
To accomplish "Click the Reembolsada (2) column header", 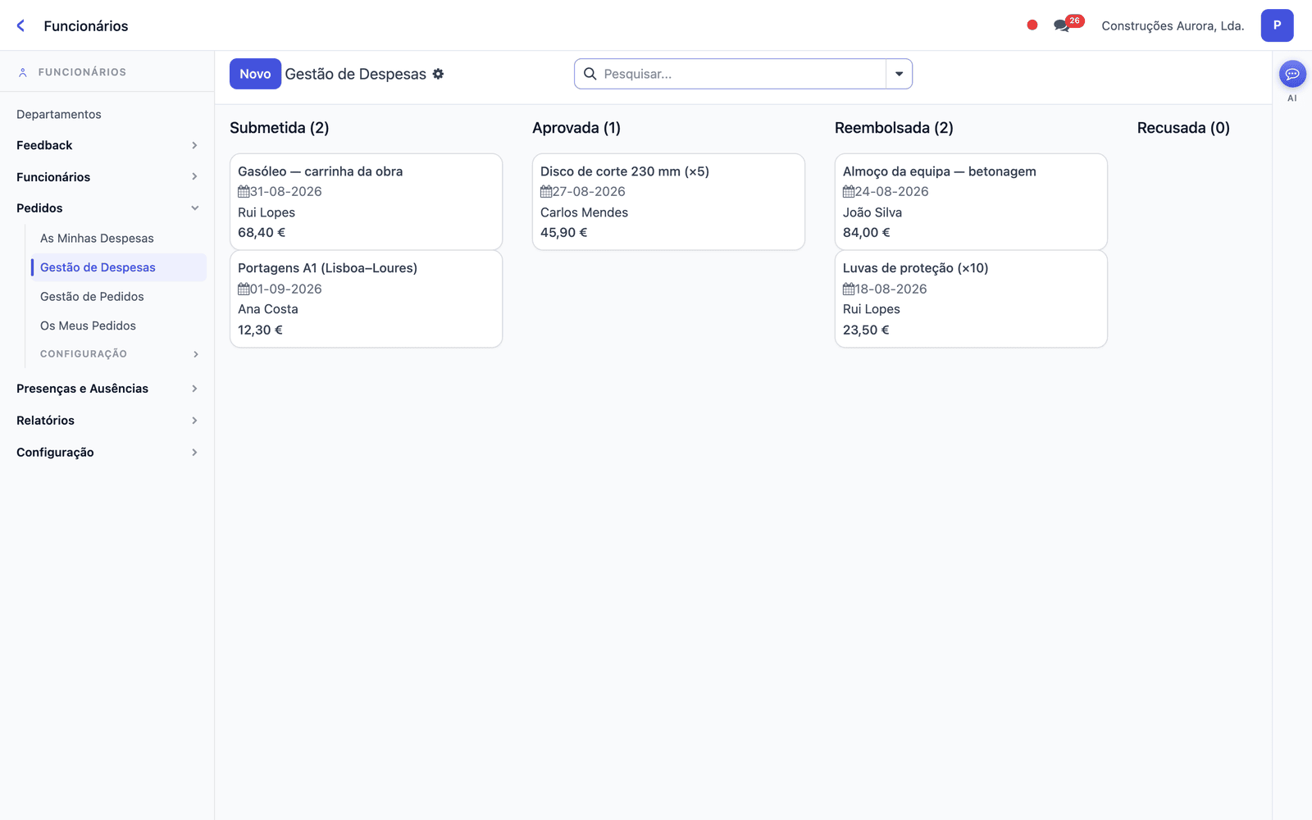I will click(x=894, y=128).
